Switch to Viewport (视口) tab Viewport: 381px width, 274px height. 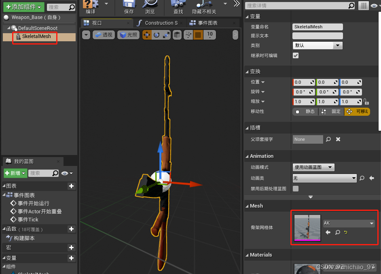pyautogui.click(x=107, y=23)
